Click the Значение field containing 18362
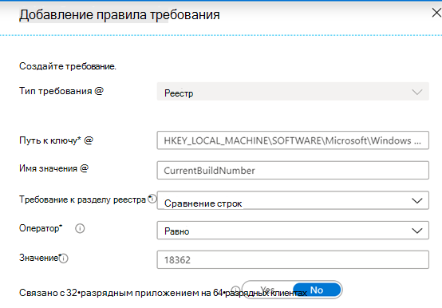Viewport: 442px width, 308px height. (x=293, y=259)
